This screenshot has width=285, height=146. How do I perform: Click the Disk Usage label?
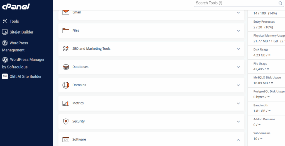261,49
